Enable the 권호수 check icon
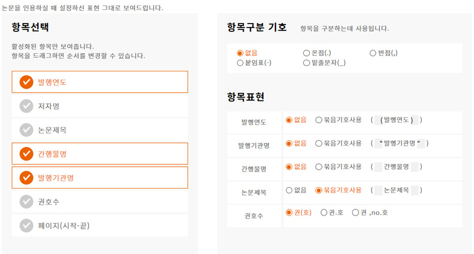Viewport: 474px width, 254px height. coord(26,201)
